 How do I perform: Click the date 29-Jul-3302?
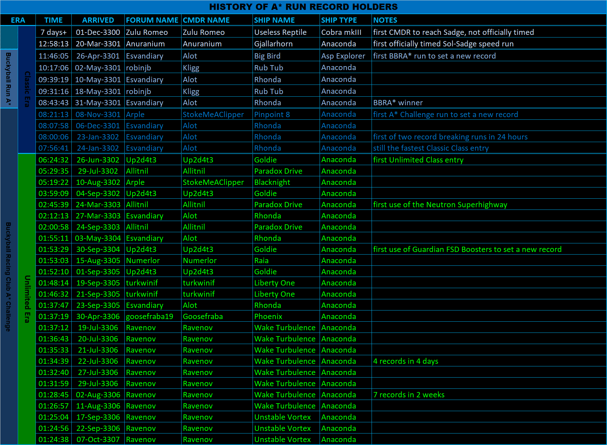[x=98, y=171]
